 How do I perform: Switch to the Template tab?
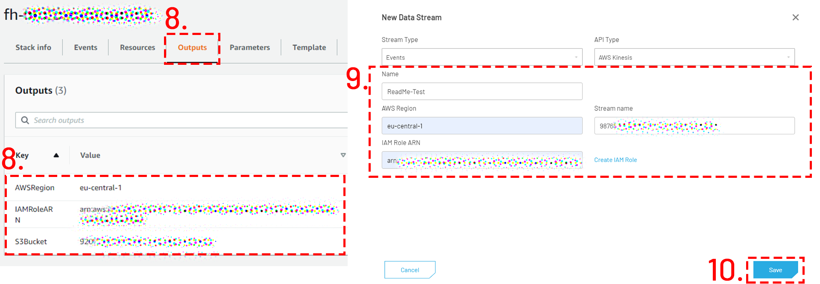(309, 47)
